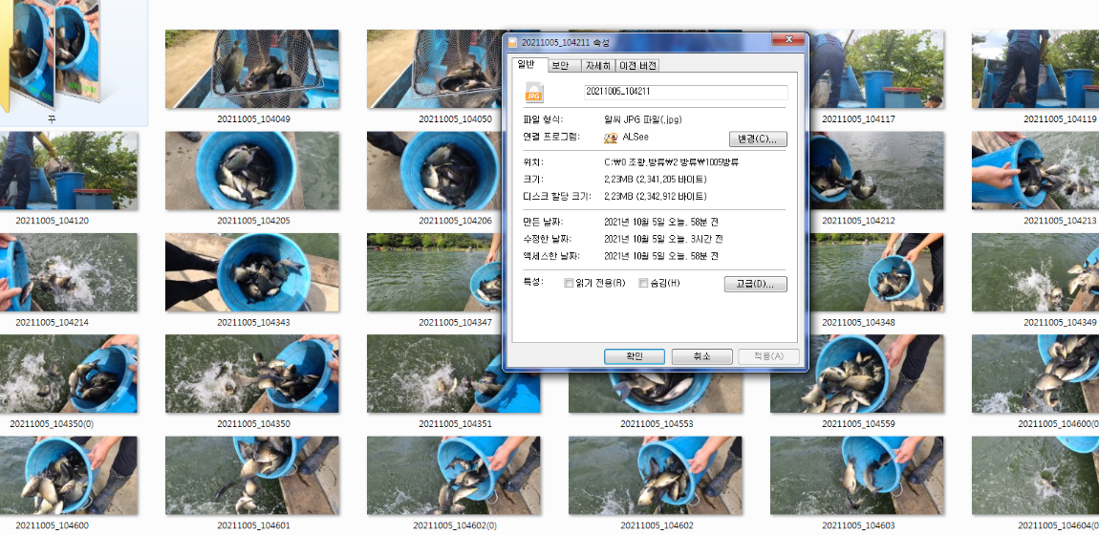
Task: Click file name 20211005_104351
Action: [455, 423]
